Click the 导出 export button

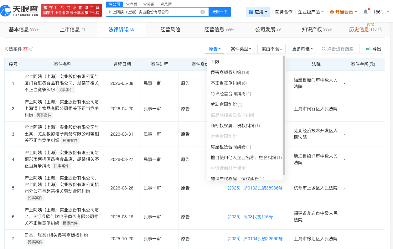click(x=374, y=49)
